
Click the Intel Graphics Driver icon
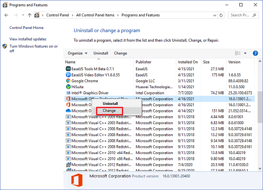pos(68,93)
